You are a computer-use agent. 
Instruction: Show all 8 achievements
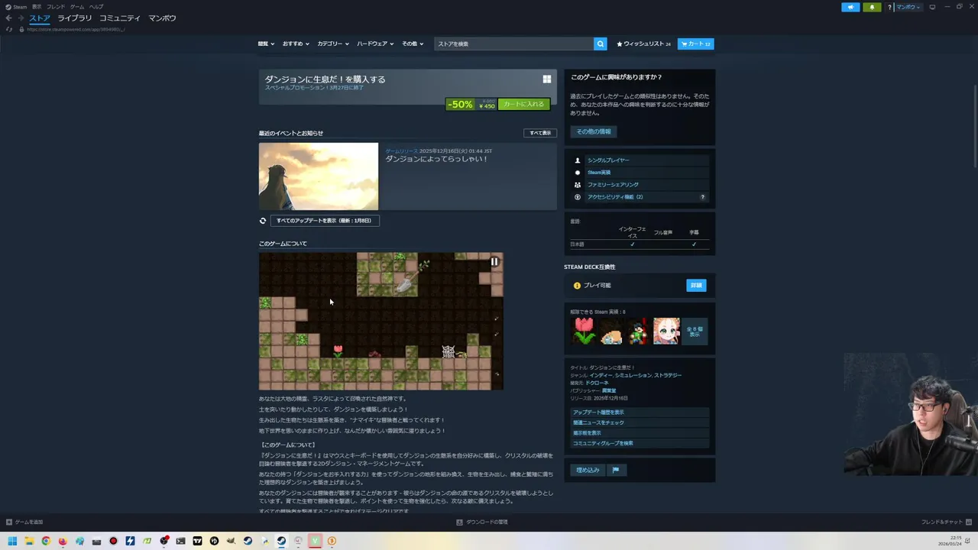tap(695, 332)
